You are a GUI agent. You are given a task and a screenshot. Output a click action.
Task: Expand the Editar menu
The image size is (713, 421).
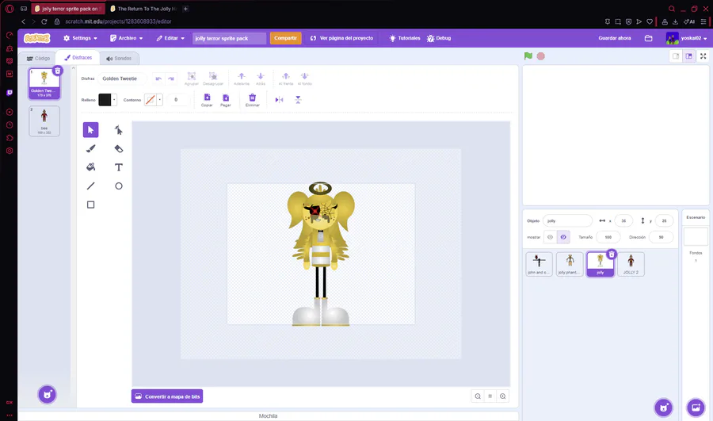(x=170, y=38)
